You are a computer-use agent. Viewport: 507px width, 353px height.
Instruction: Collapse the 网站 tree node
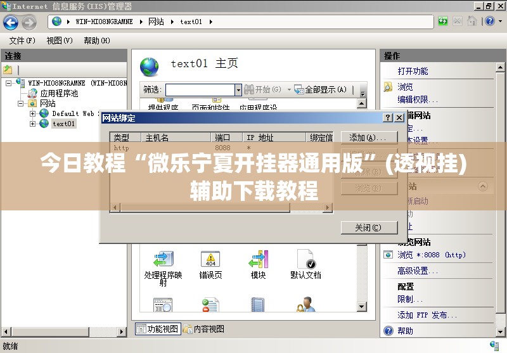click(21, 103)
